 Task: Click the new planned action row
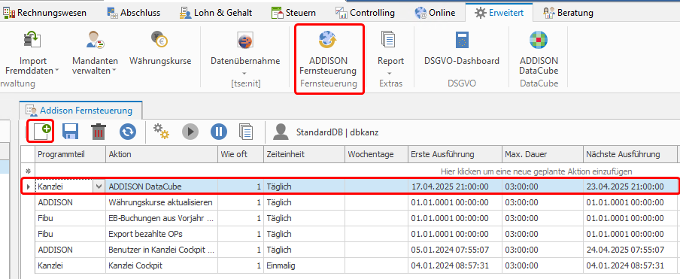click(x=356, y=171)
